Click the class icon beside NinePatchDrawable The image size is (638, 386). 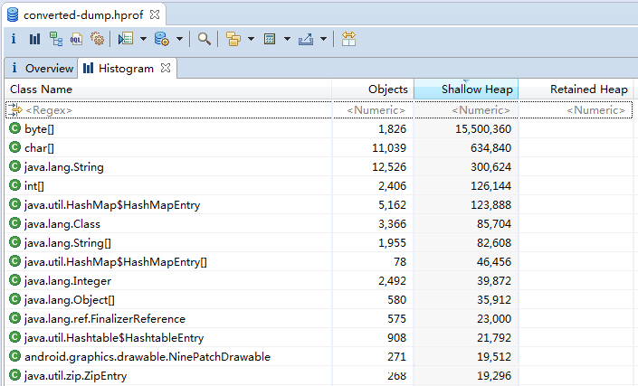coord(14,356)
